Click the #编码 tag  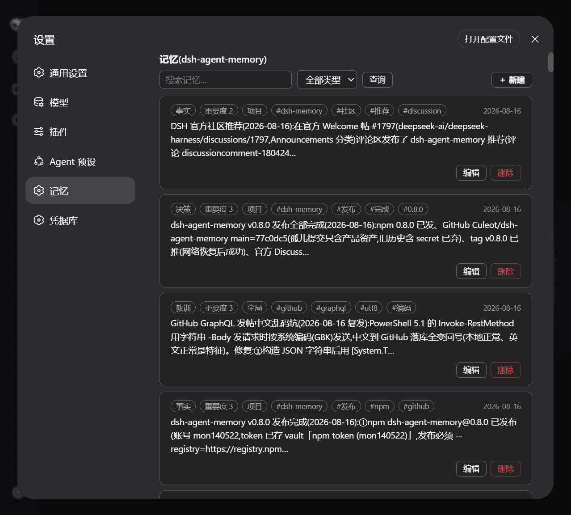(401, 308)
